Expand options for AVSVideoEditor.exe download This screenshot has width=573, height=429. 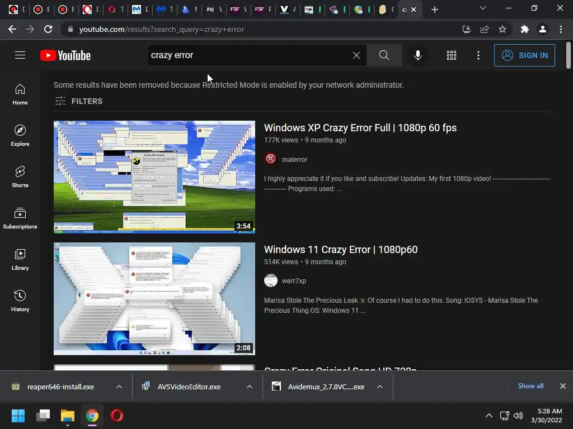[250, 387]
